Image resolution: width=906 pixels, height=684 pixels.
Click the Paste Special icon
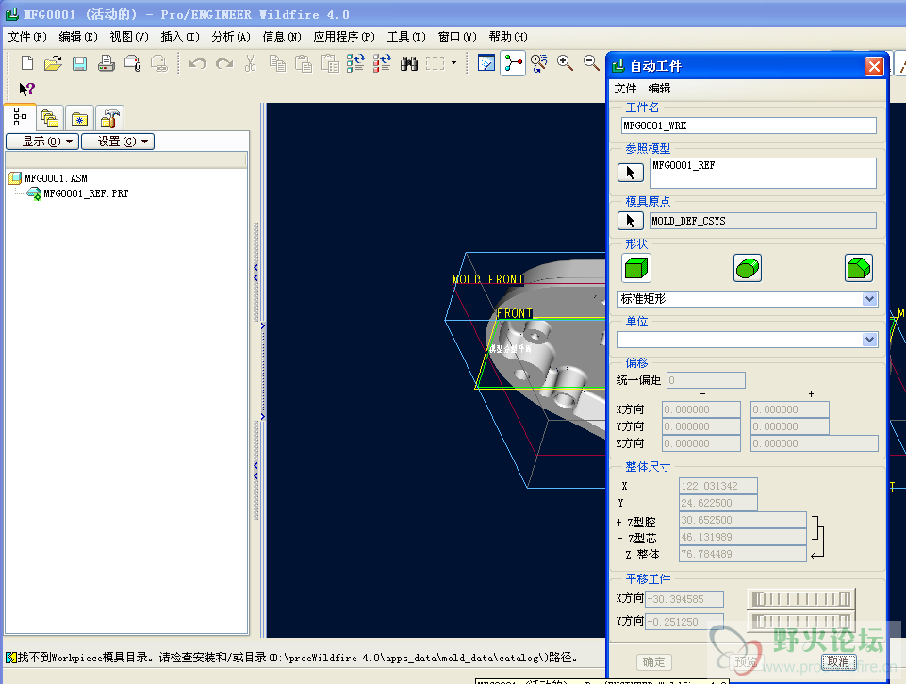(330, 63)
